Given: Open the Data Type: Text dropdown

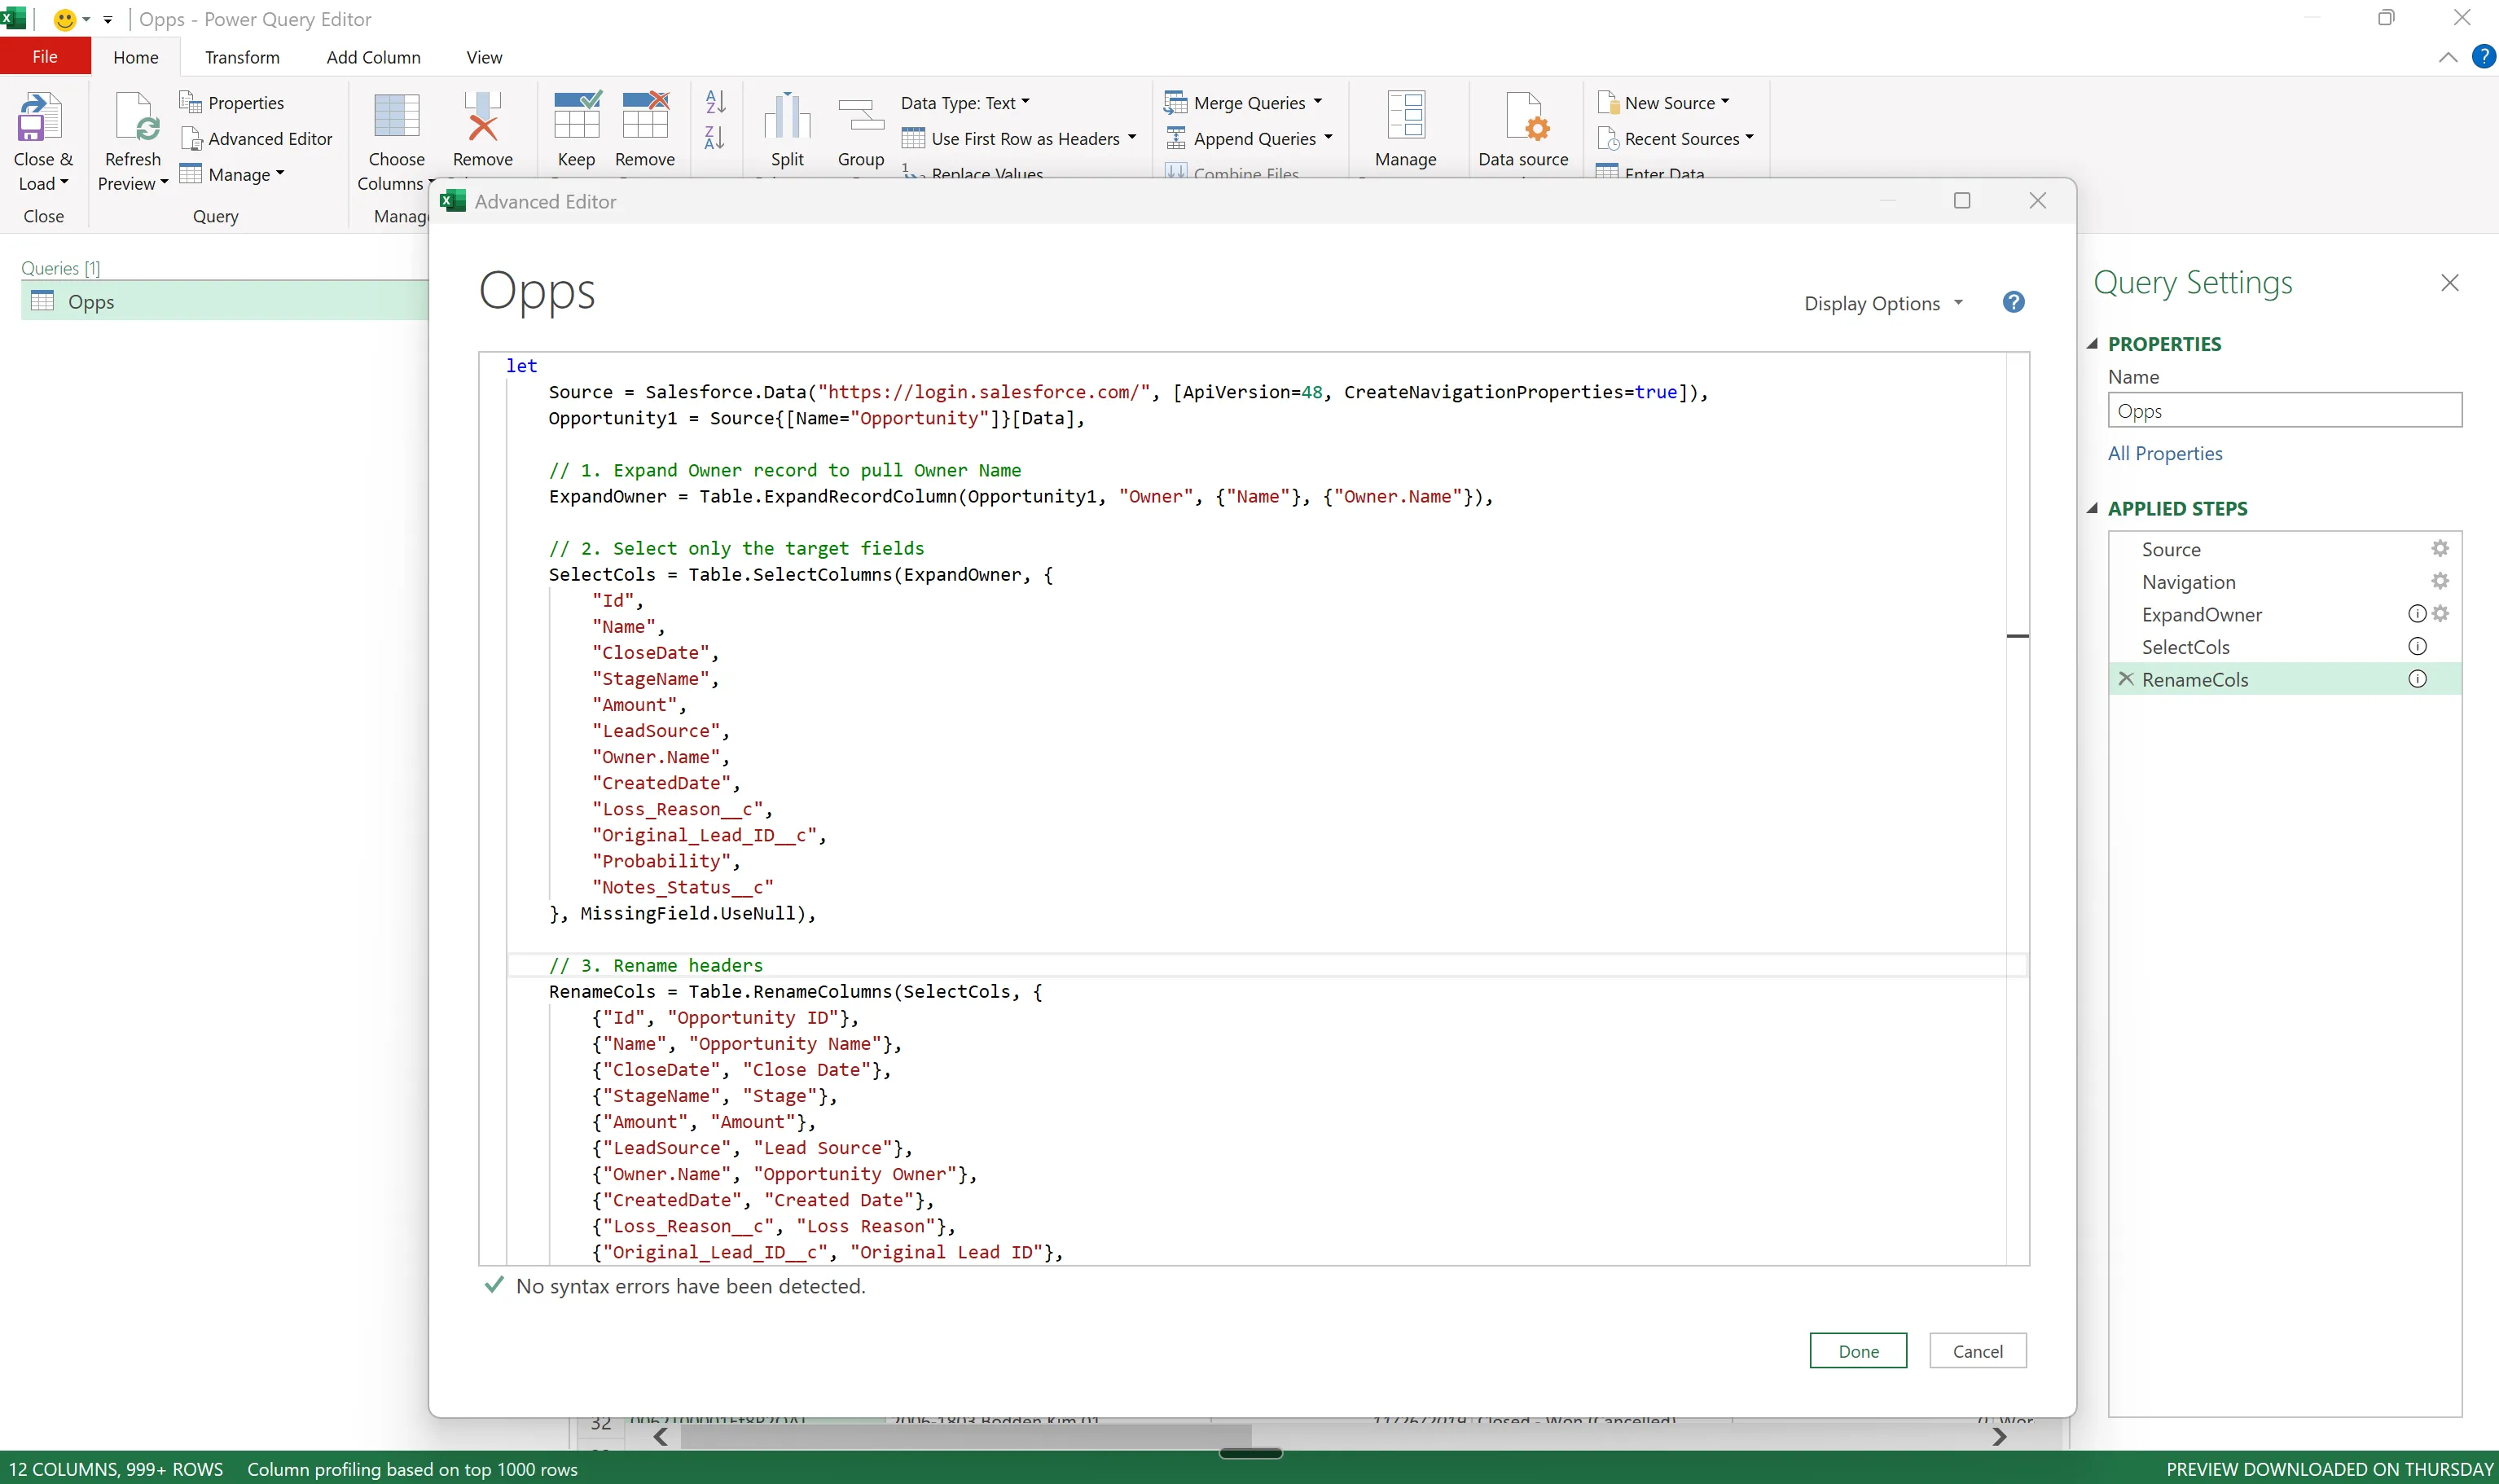Looking at the screenshot, I should (965, 102).
